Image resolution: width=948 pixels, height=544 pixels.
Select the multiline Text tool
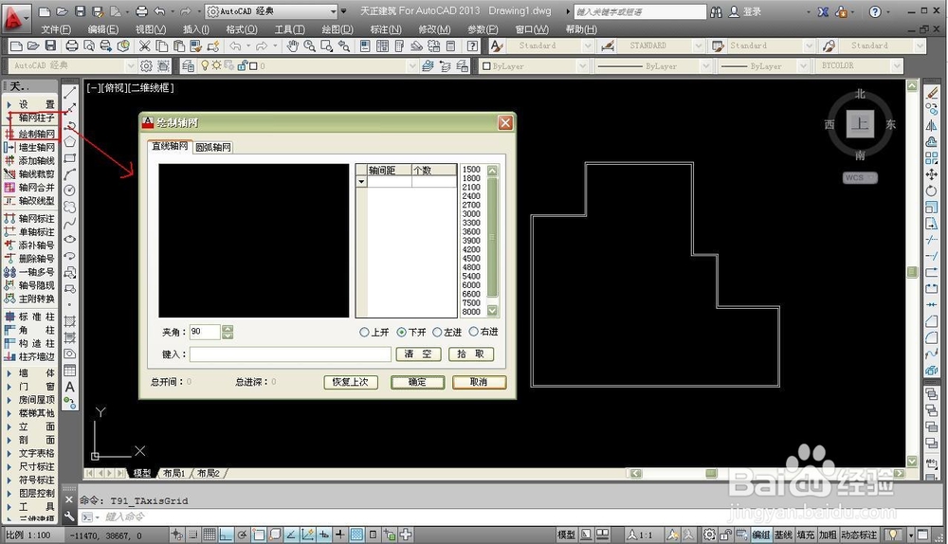[70, 387]
